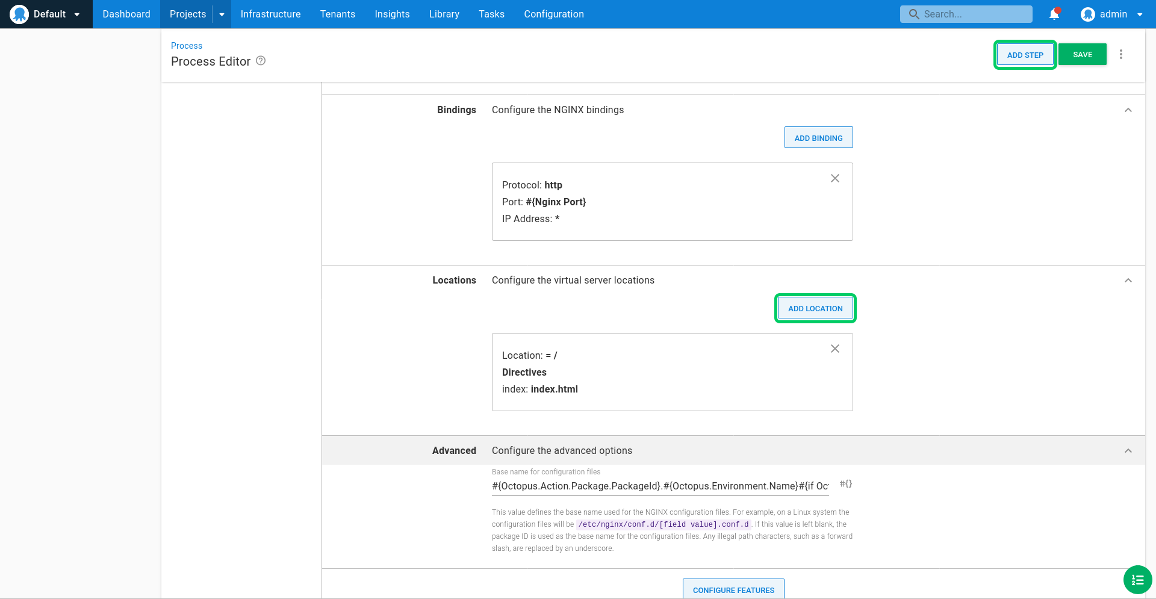The height and width of the screenshot is (599, 1156).
Task: Click the search magnifier icon
Action: (914, 14)
